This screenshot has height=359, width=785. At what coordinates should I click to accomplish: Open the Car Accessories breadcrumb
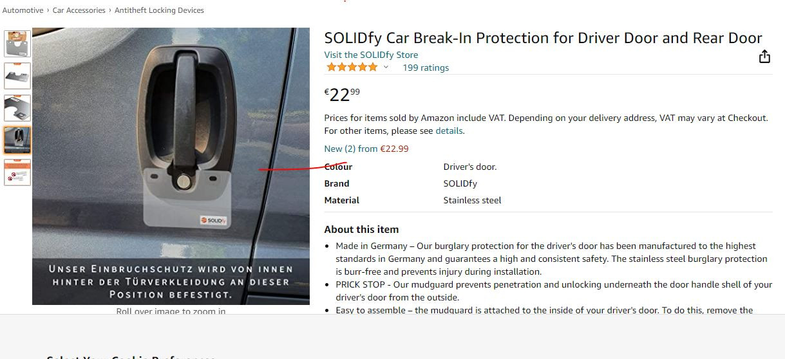[x=79, y=10]
